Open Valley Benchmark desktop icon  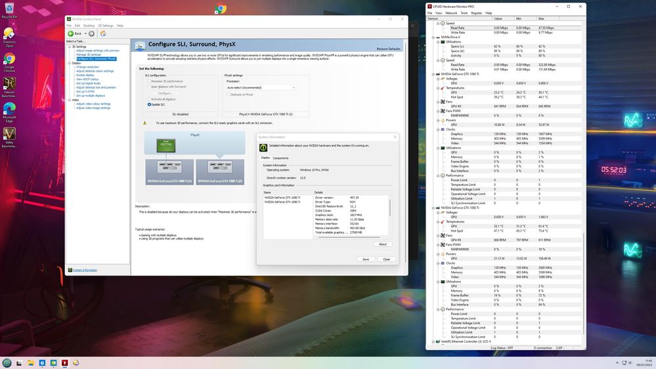(x=9, y=138)
